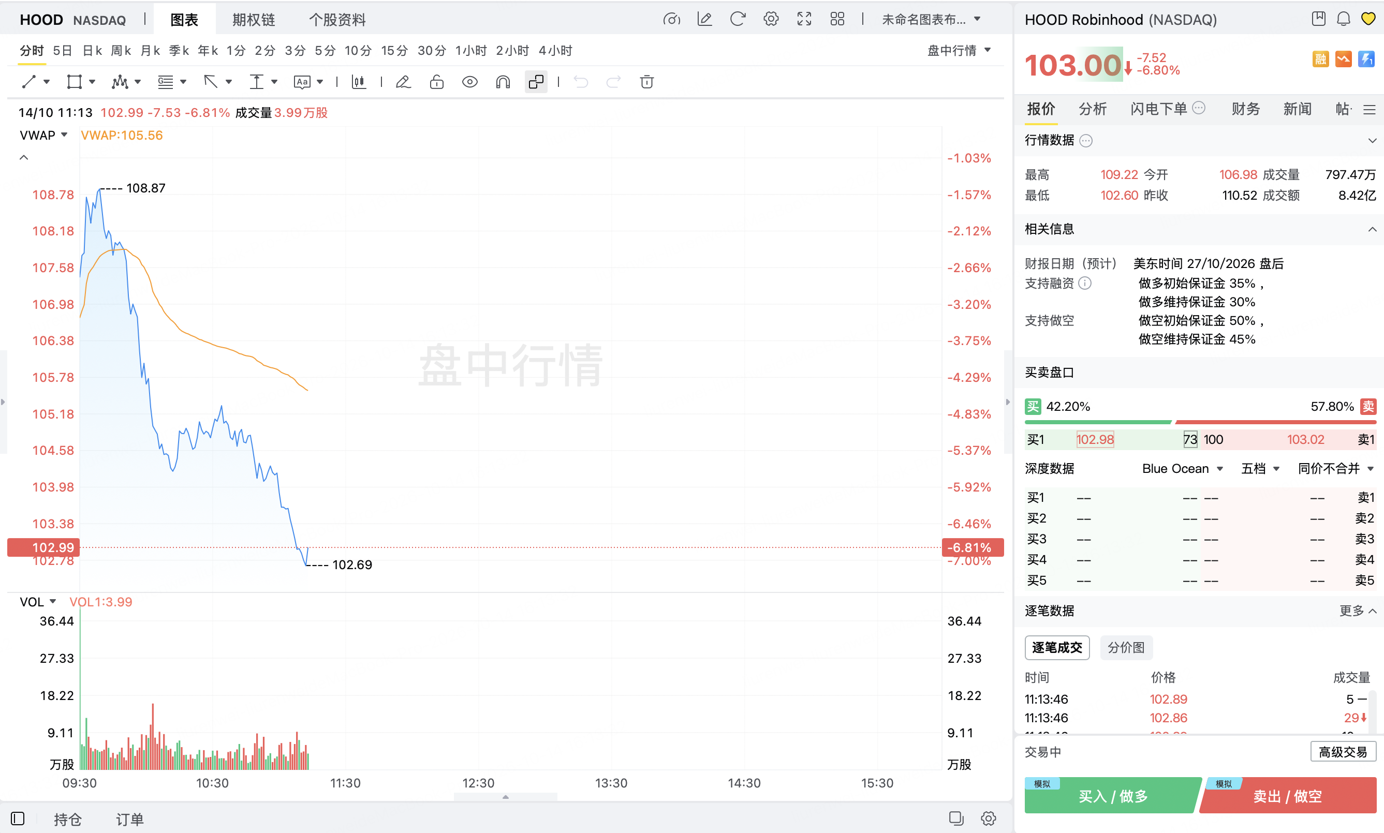Screen dimensions: 1384x833
Task: Open 高级交易 advanced trading
Action: click(x=1343, y=752)
